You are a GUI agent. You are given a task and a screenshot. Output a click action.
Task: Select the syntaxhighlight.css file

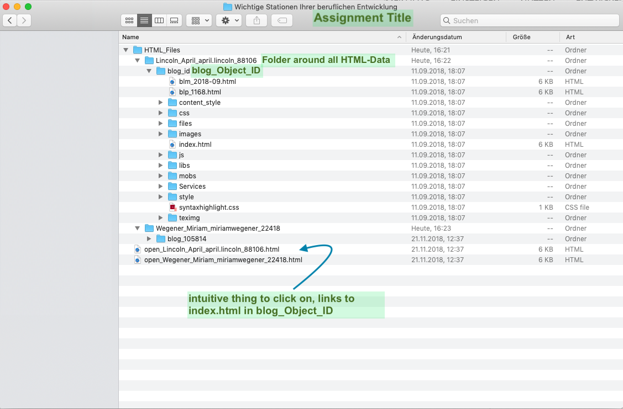[208, 208]
